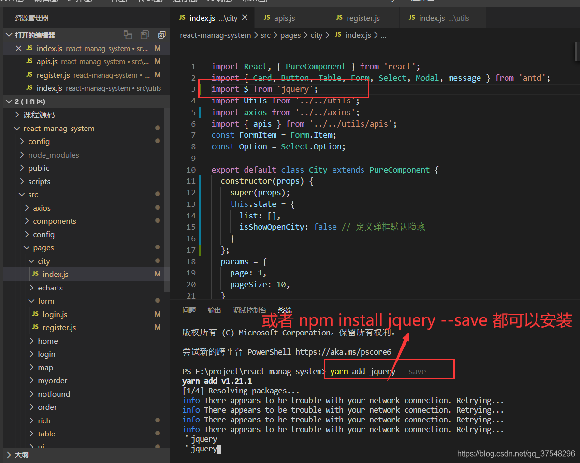Screen dimensions: 580x463
Task: Click the editor vertical scrollbar slider
Action: coord(577,50)
